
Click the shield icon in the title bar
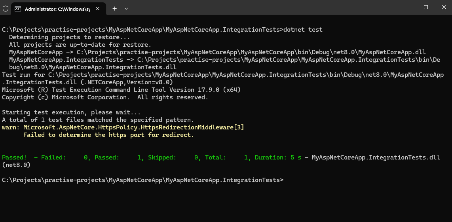click(6, 9)
